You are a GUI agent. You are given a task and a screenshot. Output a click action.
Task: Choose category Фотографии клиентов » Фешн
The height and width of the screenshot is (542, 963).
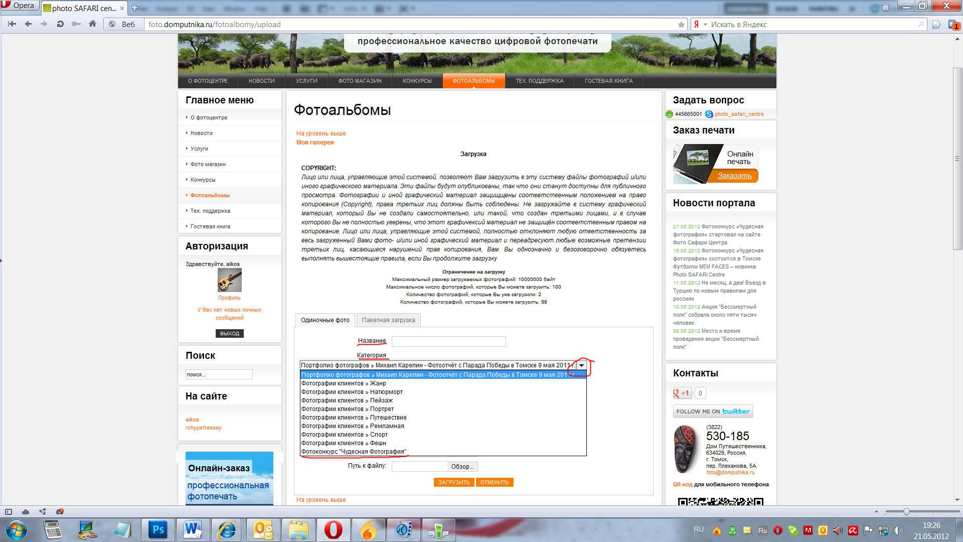point(443,443)
